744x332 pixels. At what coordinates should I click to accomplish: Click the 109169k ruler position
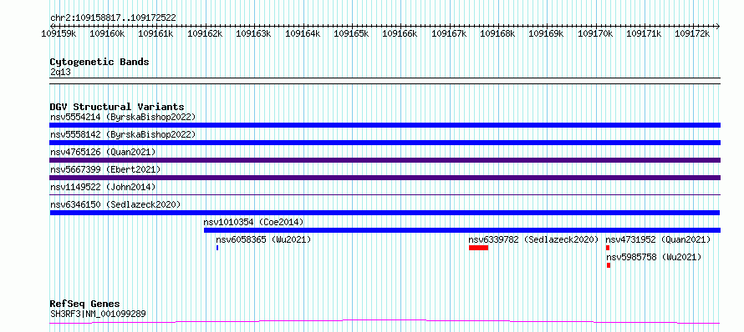546,33
